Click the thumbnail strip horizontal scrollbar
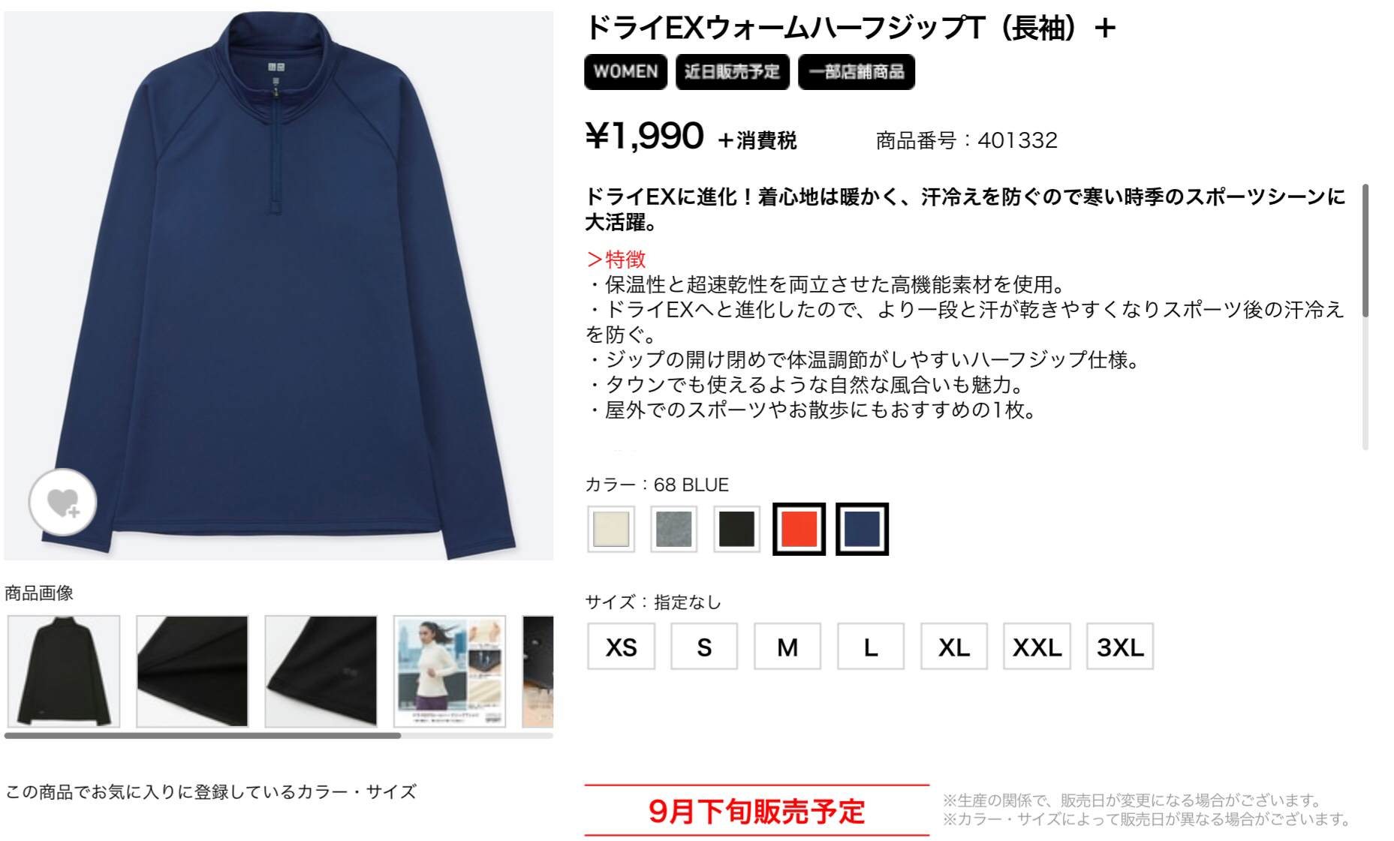 point(203,736)
